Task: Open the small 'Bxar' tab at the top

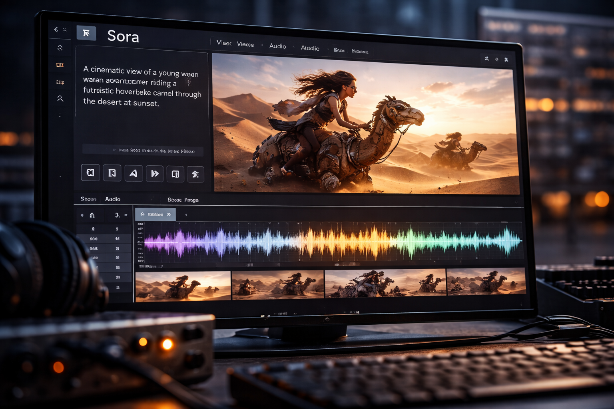Action: click(339, 50)
